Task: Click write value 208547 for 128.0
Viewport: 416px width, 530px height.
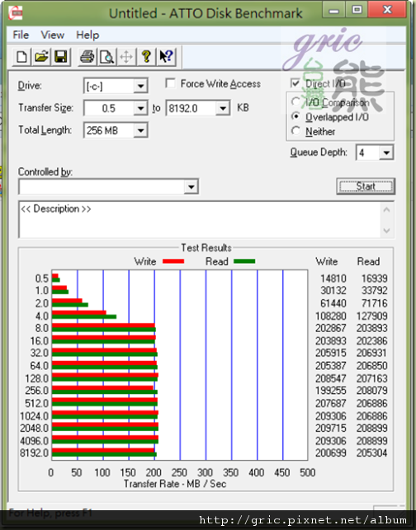Action: pos(331,378)
